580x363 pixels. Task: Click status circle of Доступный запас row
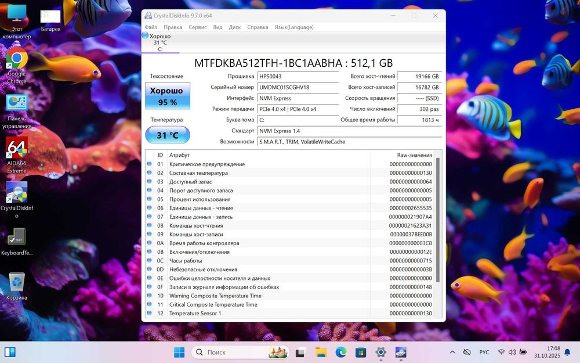(149, 181)
